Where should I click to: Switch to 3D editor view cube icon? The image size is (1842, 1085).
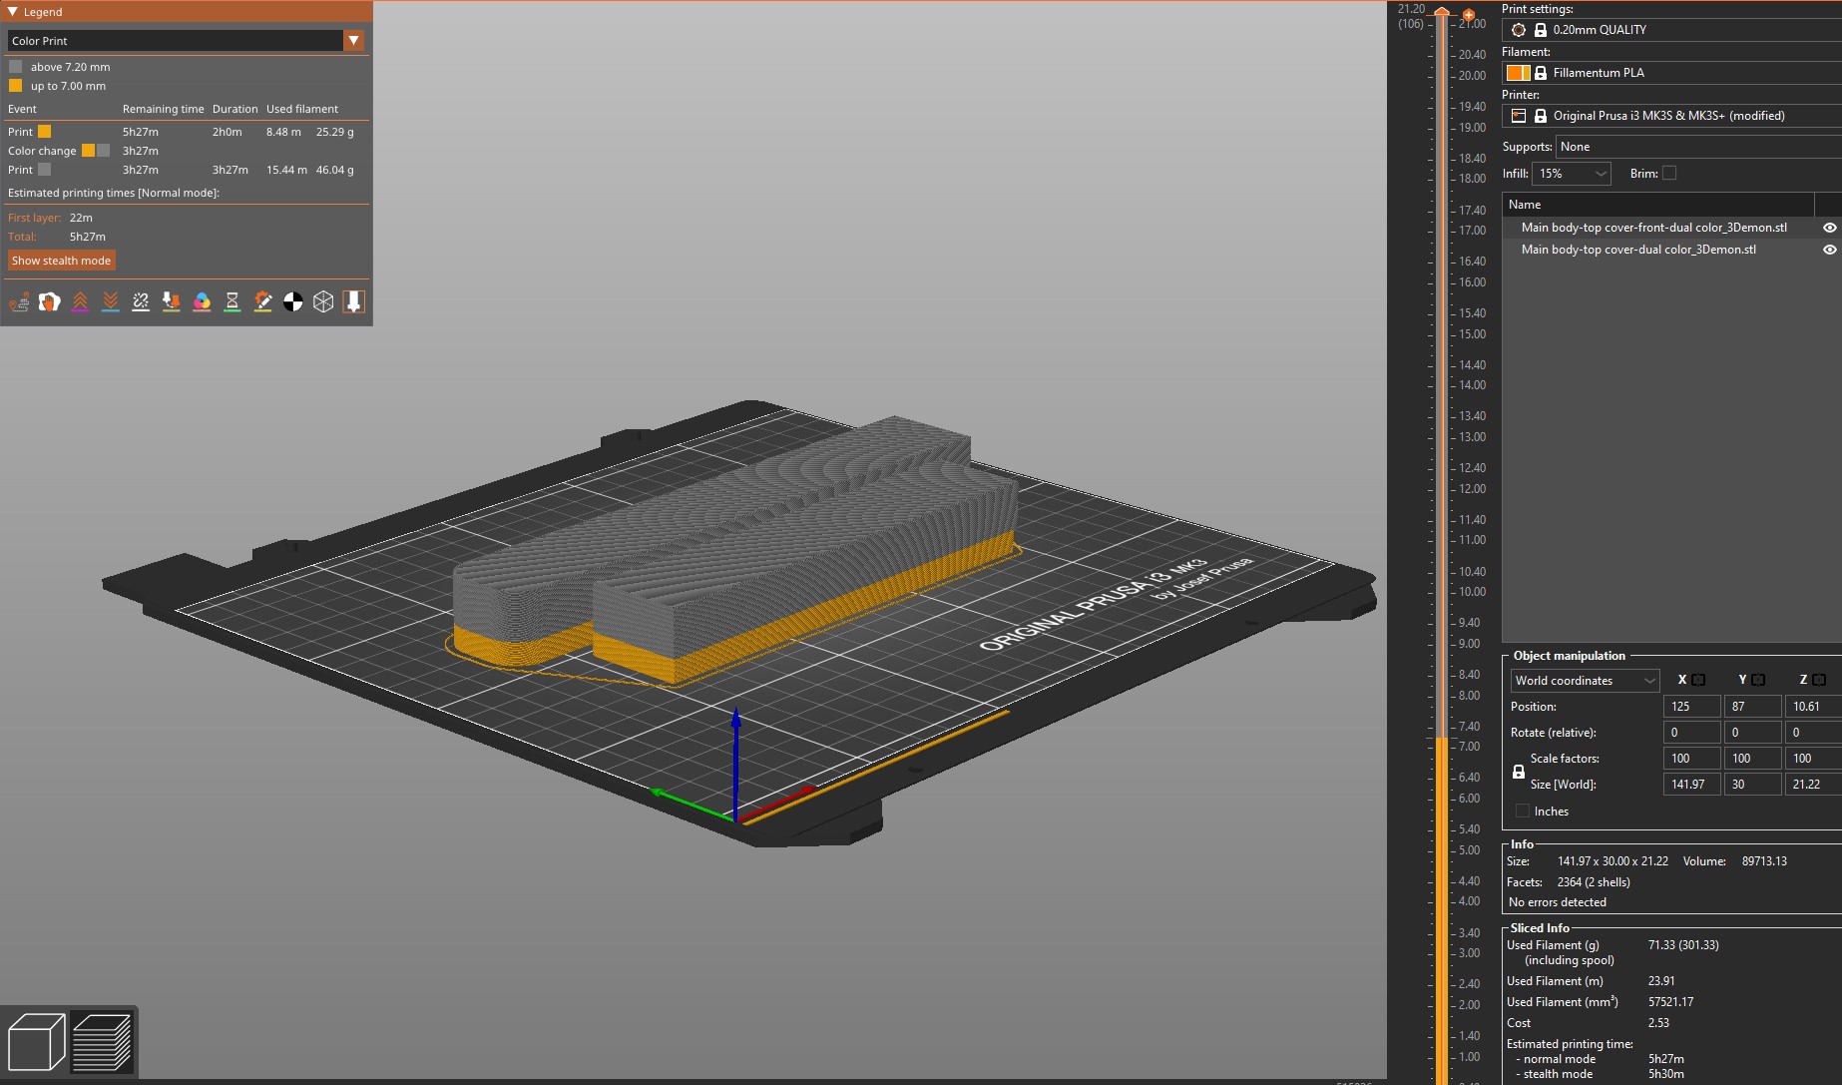pyautogui.click(x=36, y=1042)
